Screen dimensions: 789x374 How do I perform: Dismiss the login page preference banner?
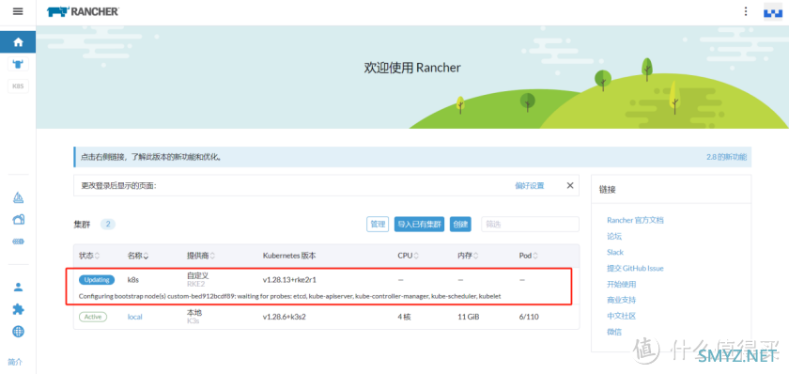point(570,185)
